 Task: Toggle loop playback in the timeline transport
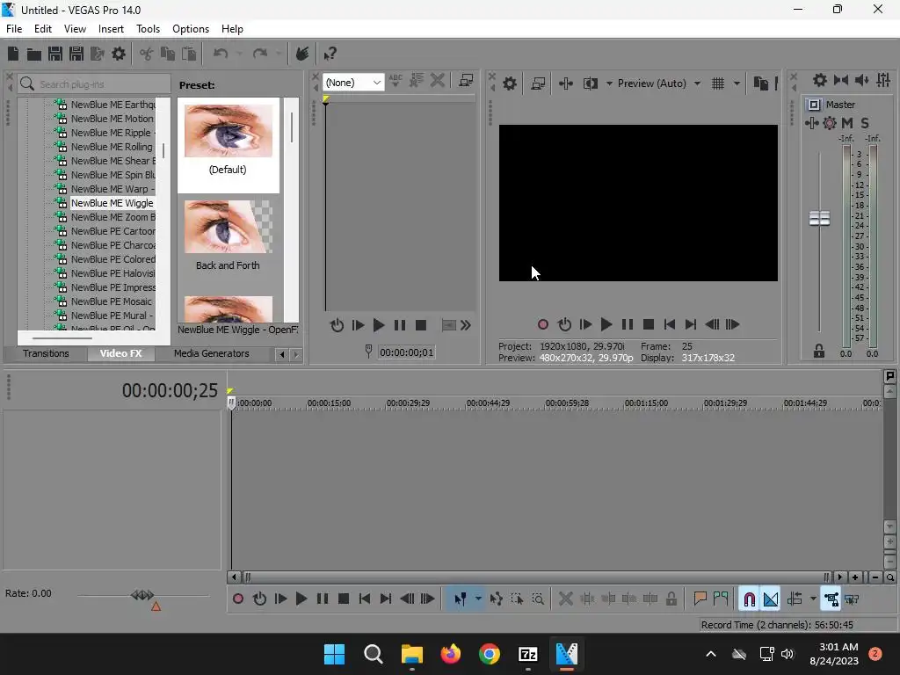pos(259,599)
